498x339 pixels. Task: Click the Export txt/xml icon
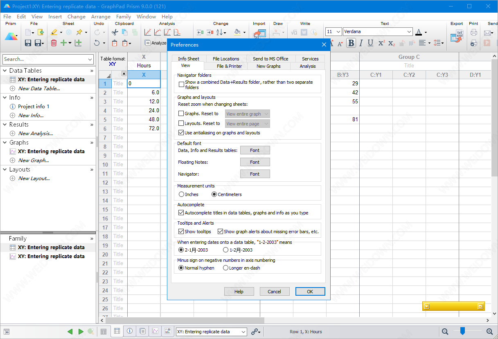(x=457, y=36)
